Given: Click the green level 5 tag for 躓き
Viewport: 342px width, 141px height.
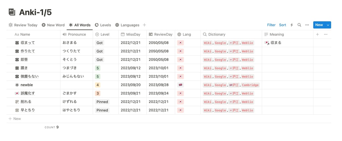Looking at the screenshot, I should pyautogui.click(x=98, y=68).
